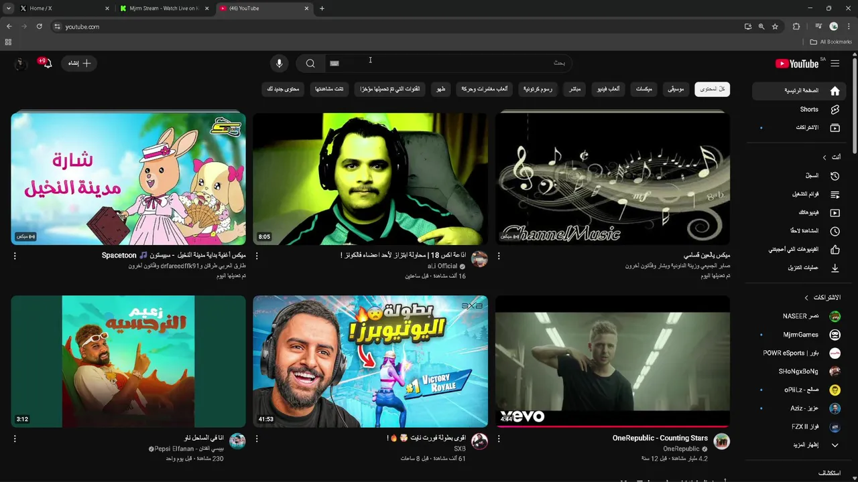Click the voice search microphone icon
Screen dimensions: 858x482
(280, 63)
